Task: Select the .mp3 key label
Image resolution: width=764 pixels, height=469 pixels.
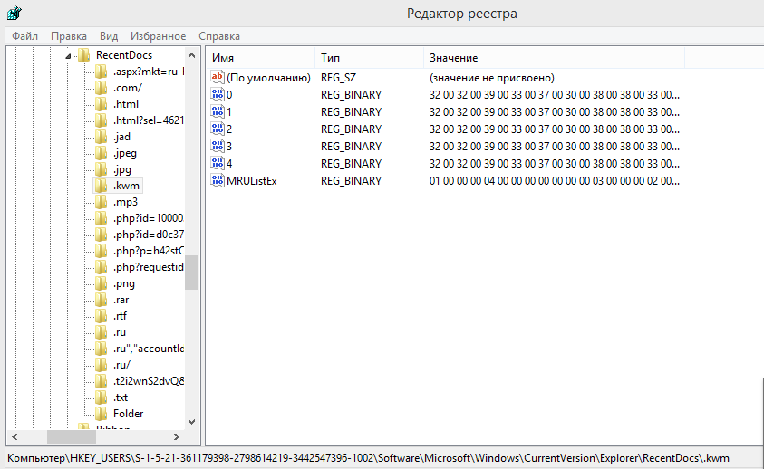Action: [125, 202]
